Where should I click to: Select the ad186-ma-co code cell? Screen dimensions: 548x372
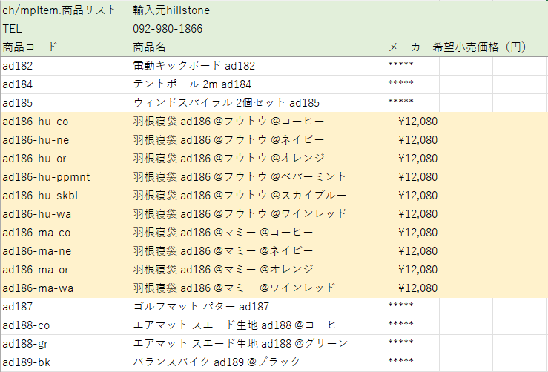36,233
